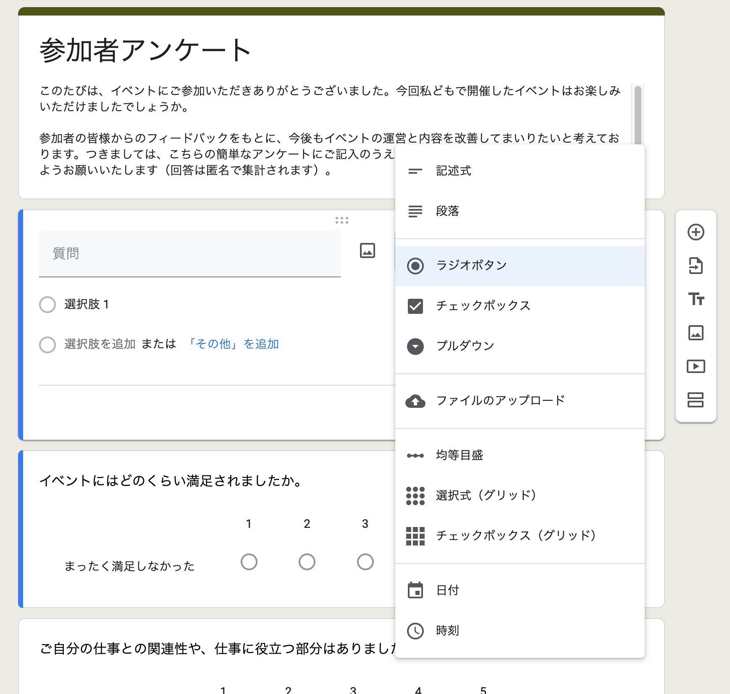This screenshot has width=730, height=694.
Task: Click the add question plus icon
Action: click(696, 232)
